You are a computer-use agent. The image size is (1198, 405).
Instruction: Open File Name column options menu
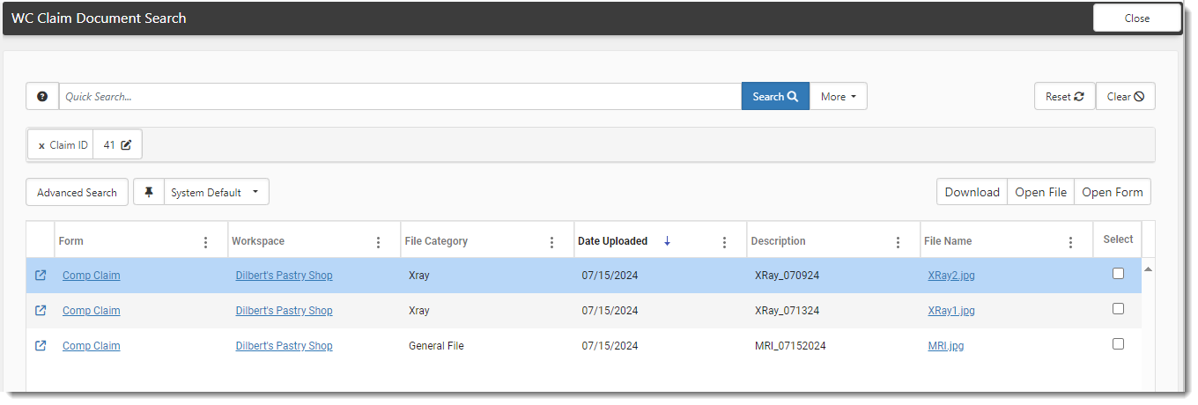[x=1071, y=242]
